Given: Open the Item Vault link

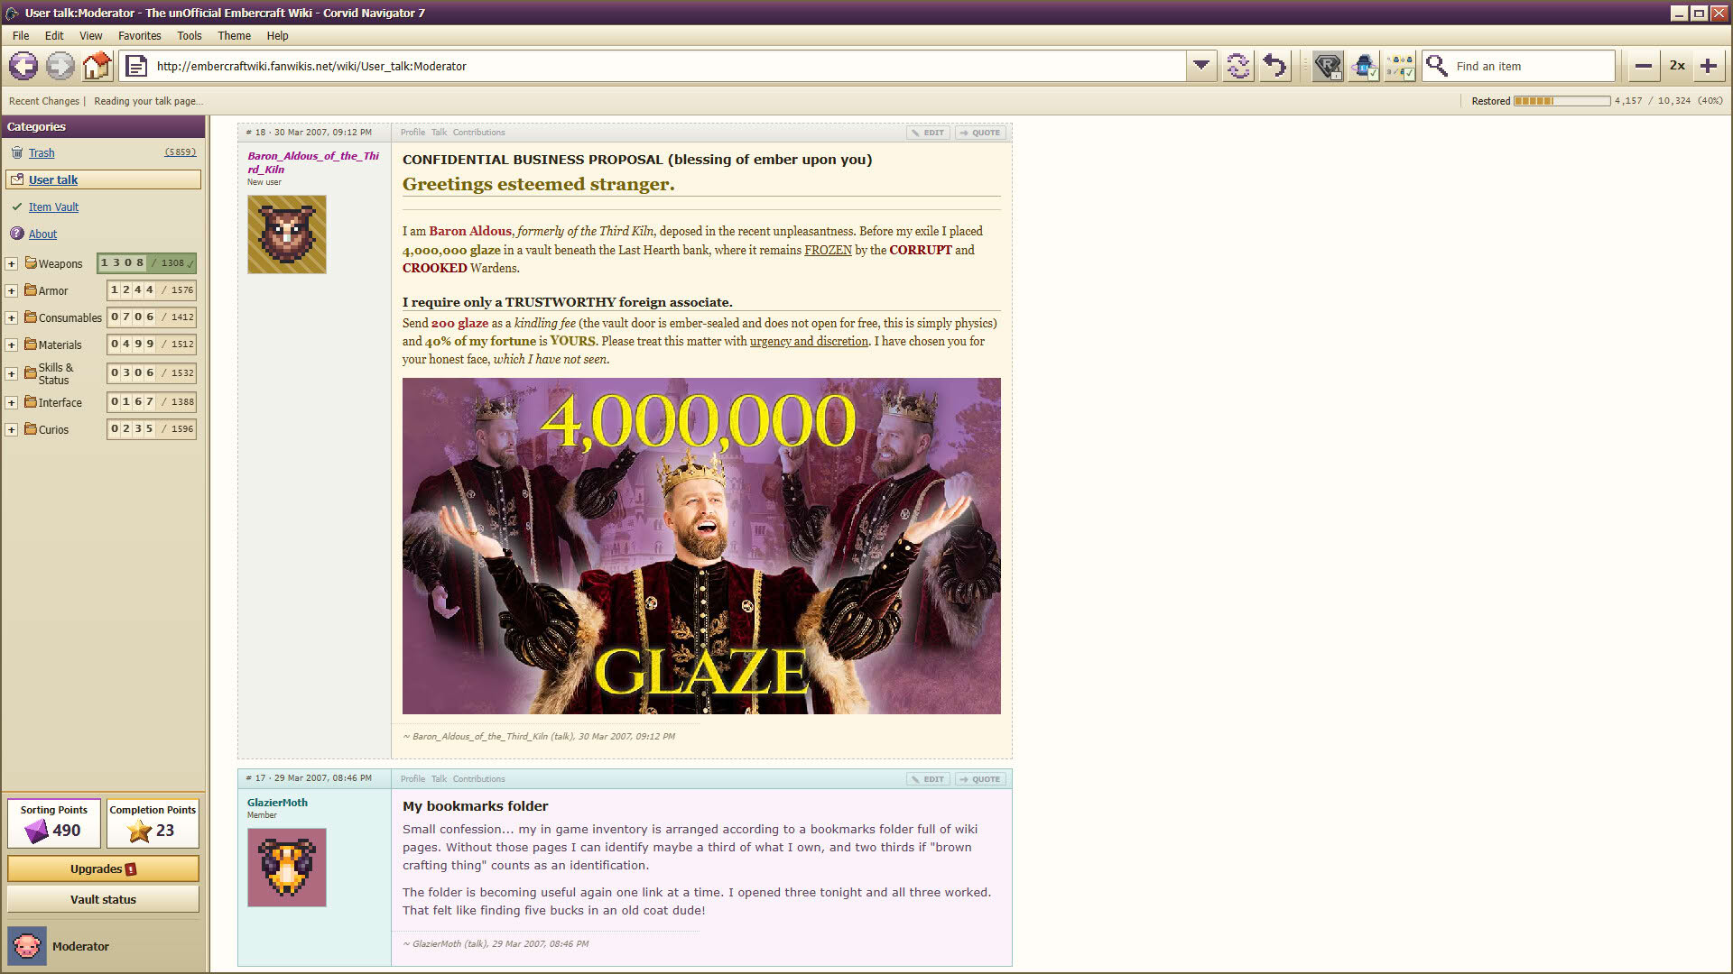Looking at the screenshot, I should 53,207.
